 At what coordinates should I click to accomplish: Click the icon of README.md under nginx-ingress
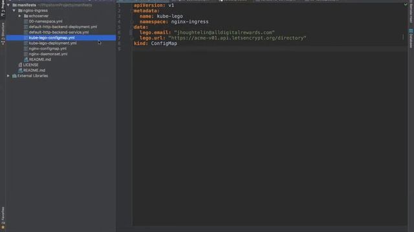coord(26,59)
